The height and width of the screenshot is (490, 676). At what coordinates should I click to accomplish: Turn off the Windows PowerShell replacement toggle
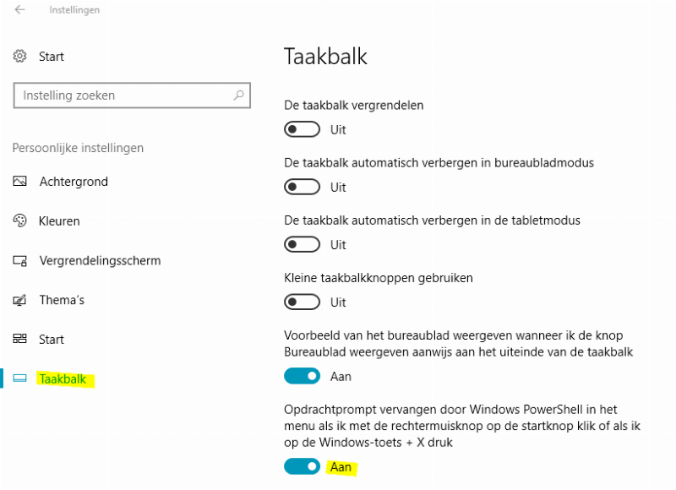pyautogui.click(x=303, y=466)
